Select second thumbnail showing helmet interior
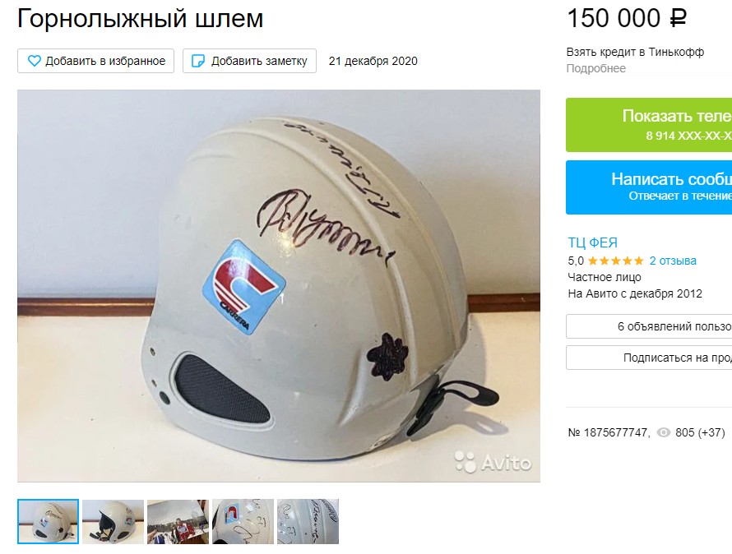The width and height of the screenshot is (732, 554). click(113, 521)
